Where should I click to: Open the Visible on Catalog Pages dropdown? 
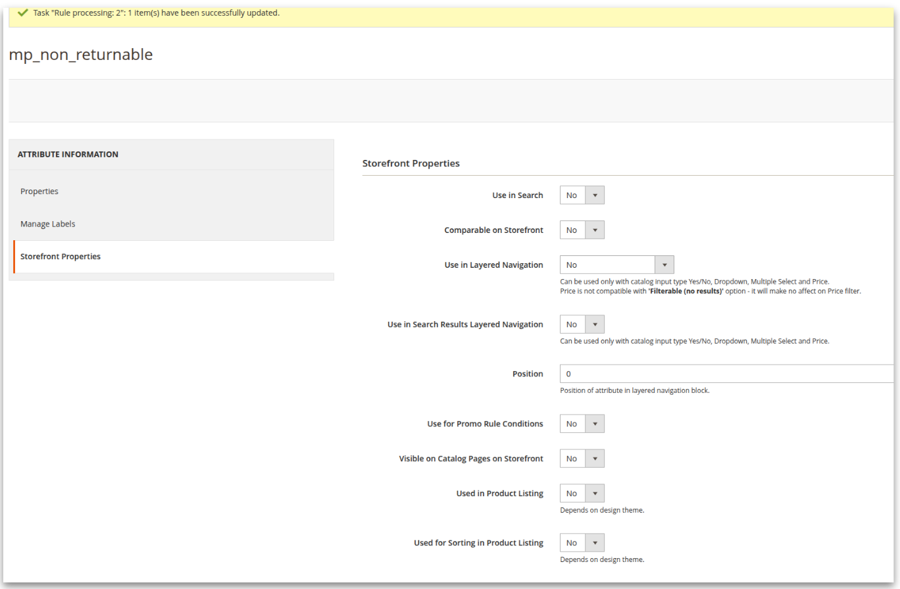click(x=582, y=458)
